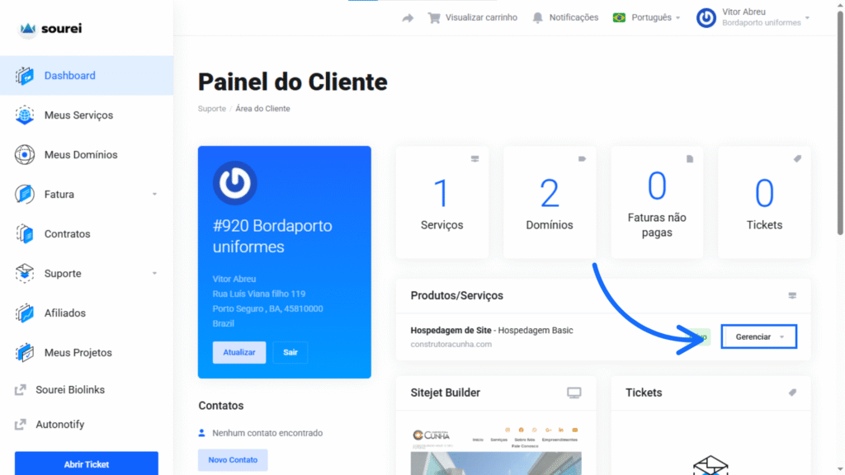
Task: Click the Tickets panel tag icon
Action: 793,393
